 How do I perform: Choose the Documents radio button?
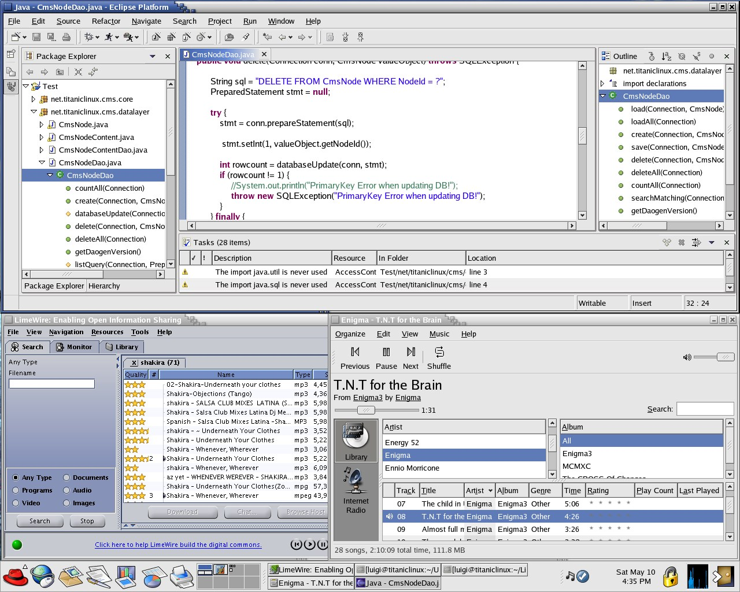pos(66,478)
